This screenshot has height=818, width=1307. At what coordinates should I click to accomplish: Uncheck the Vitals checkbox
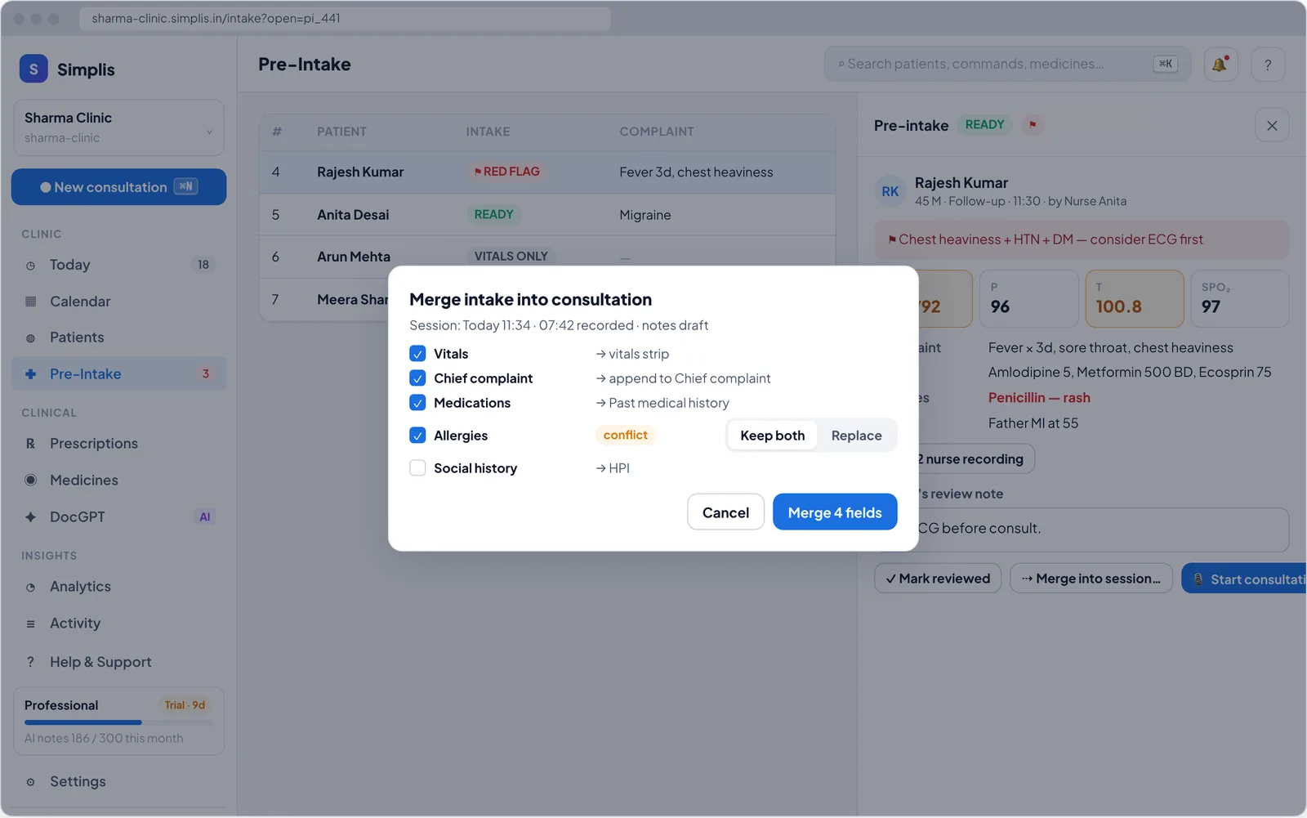[417, 354]
